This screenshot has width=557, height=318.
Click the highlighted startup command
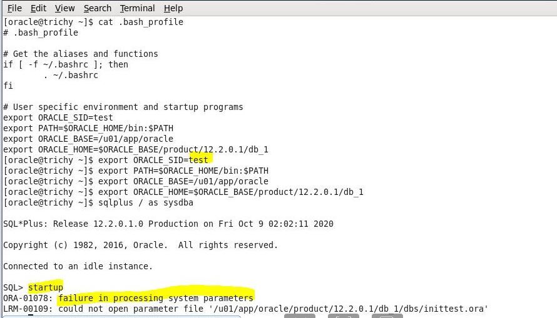[46, 287]
